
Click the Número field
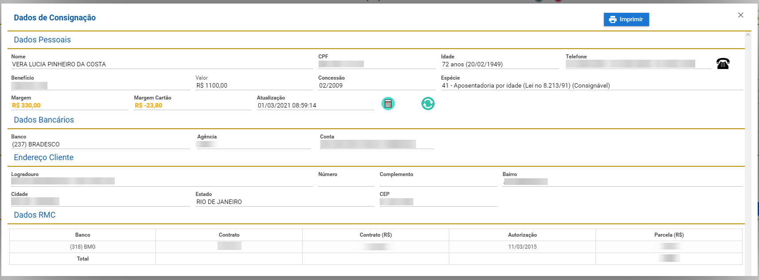coord(346,182)
